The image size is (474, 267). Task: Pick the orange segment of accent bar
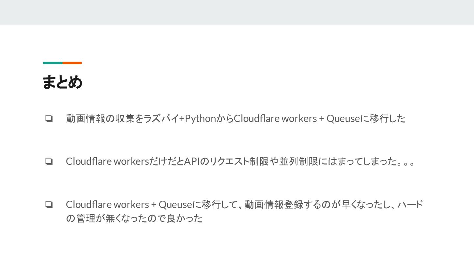[72, 63]
